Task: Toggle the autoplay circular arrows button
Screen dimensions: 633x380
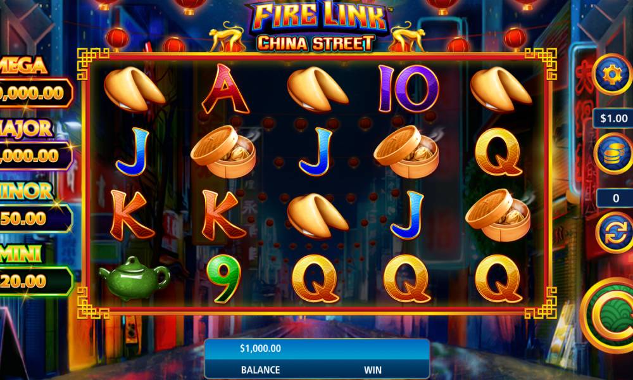Action: pos(615,234)
